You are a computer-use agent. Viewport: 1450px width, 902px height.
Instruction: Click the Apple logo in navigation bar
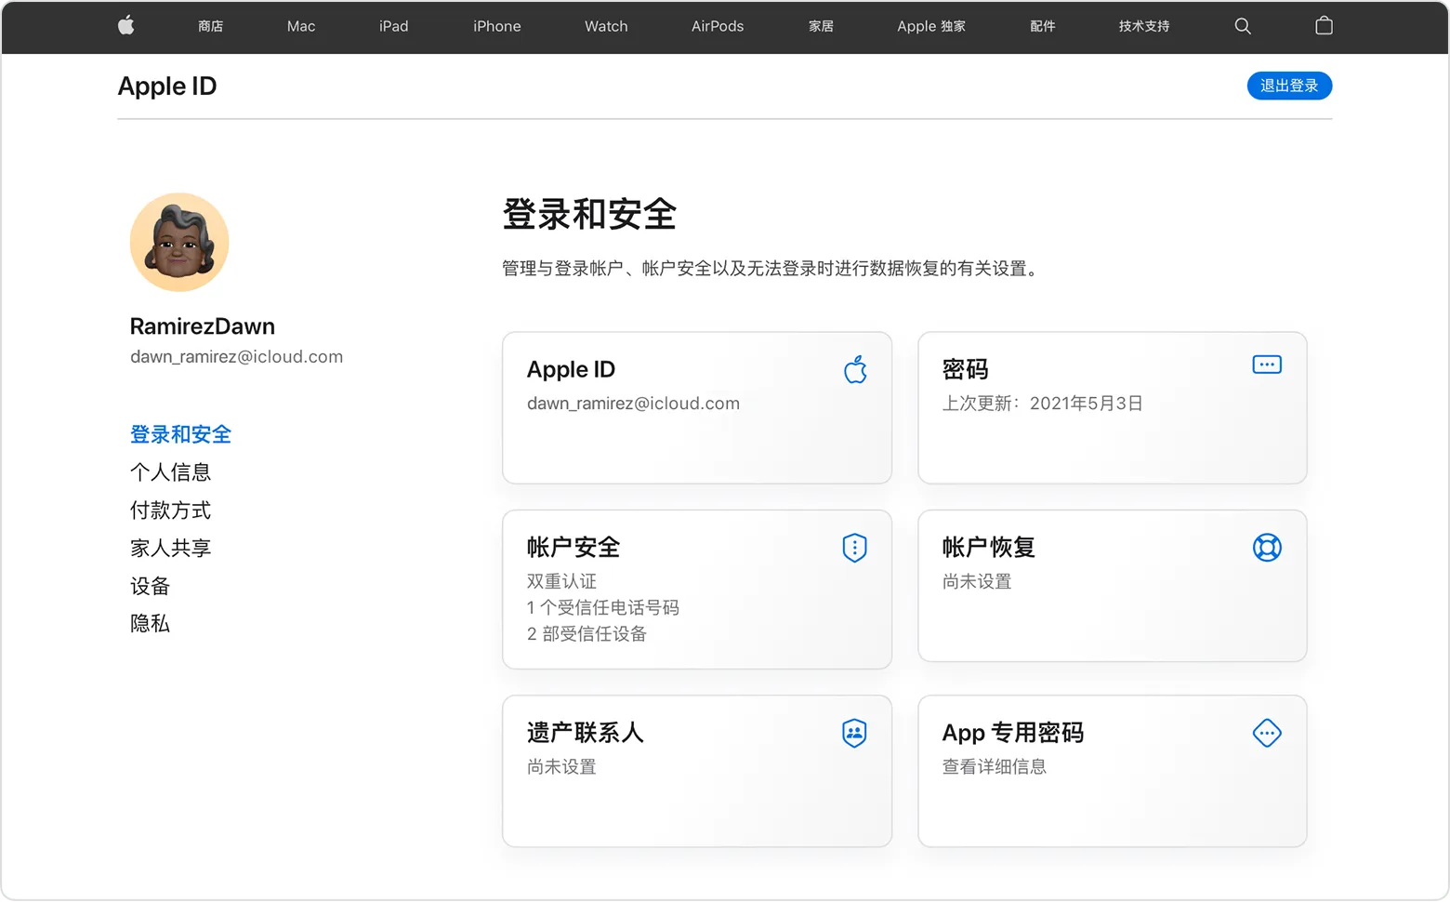click(126, 26)
